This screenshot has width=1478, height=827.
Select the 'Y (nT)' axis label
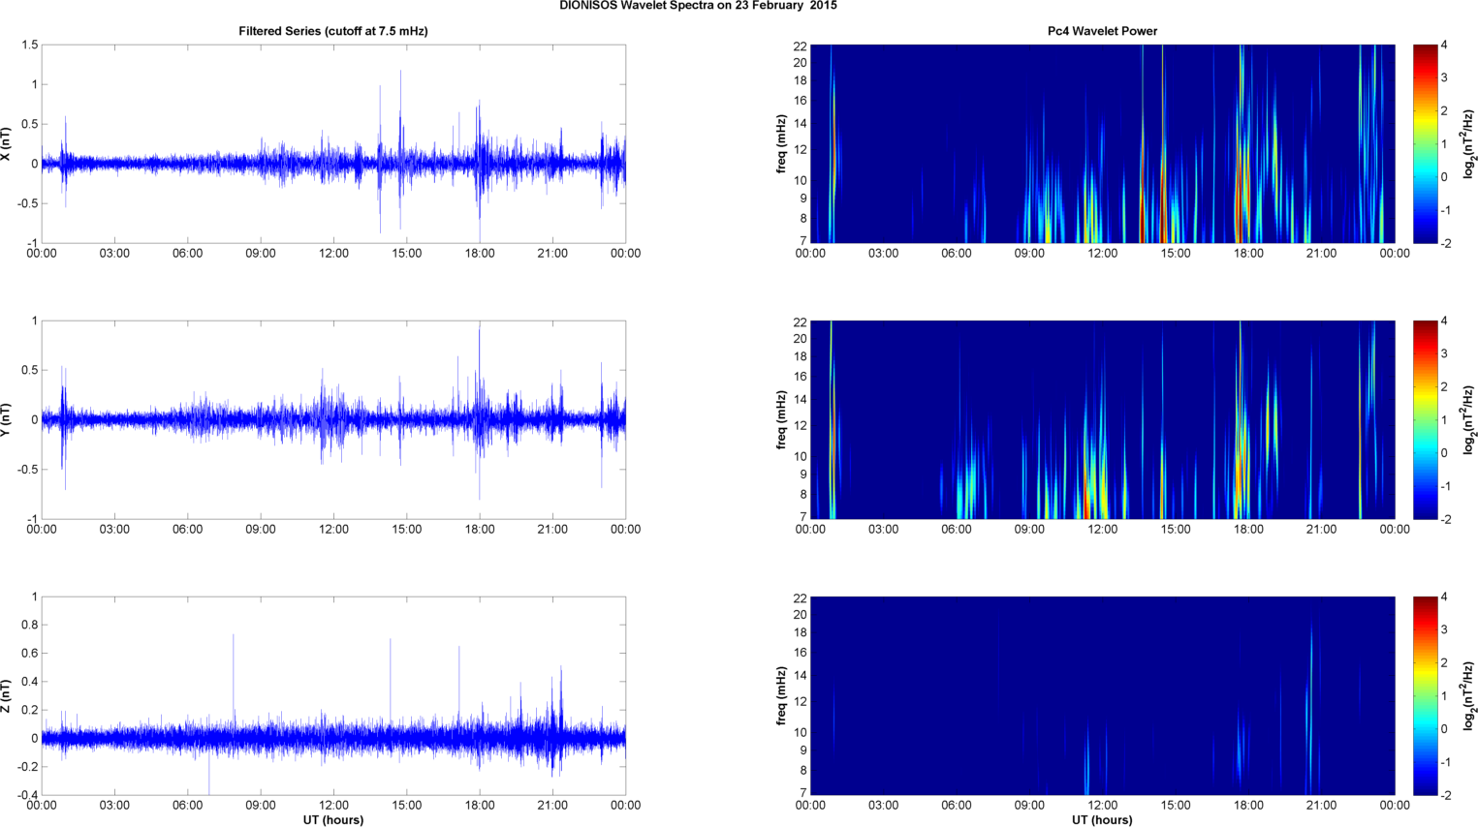6,419
